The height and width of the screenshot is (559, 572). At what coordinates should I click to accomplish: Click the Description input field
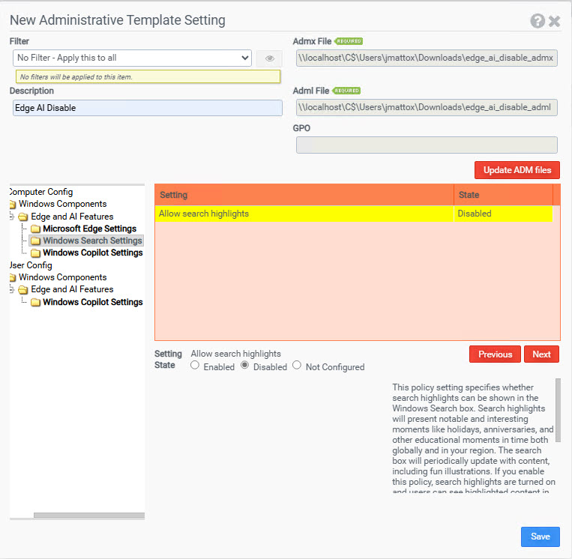click(x=148, y=108)
